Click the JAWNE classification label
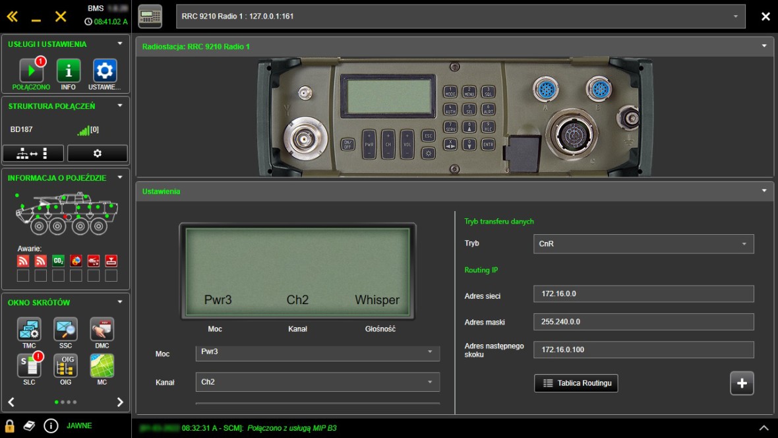 [x=79, y=425]
